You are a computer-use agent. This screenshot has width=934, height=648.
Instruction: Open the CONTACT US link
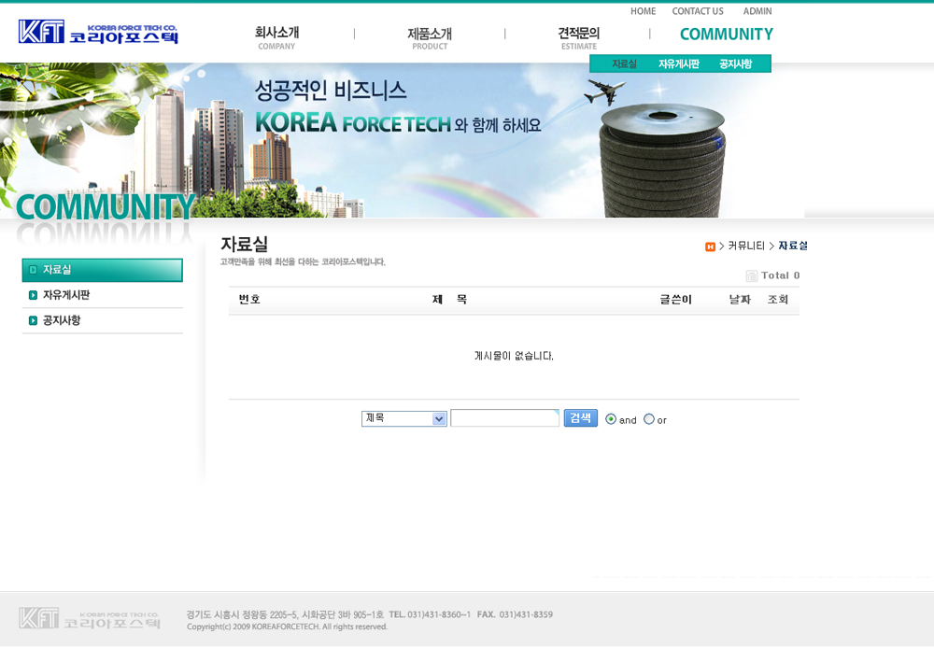(x=698, y=11)
